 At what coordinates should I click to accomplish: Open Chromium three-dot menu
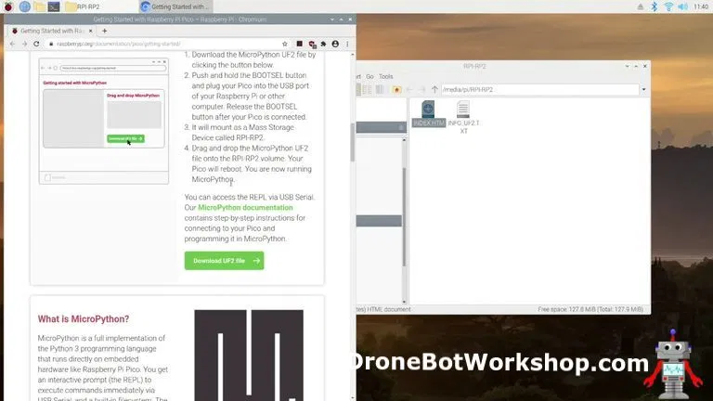click(x=347, y=44)
